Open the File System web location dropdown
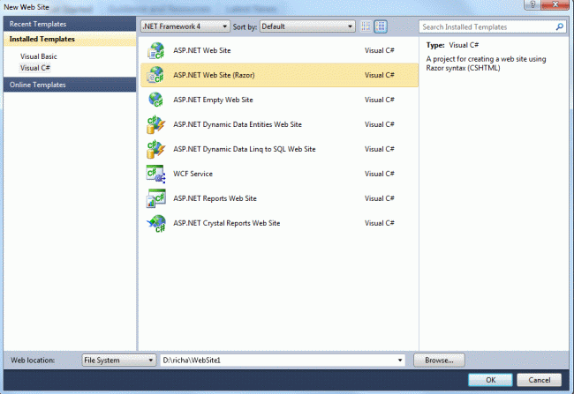 (x=118, y=360)
